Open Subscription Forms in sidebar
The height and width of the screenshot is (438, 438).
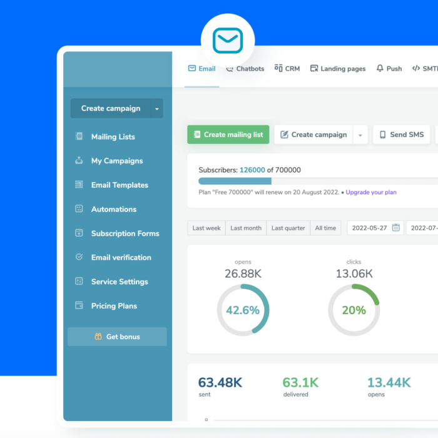[x=125, y=233]
